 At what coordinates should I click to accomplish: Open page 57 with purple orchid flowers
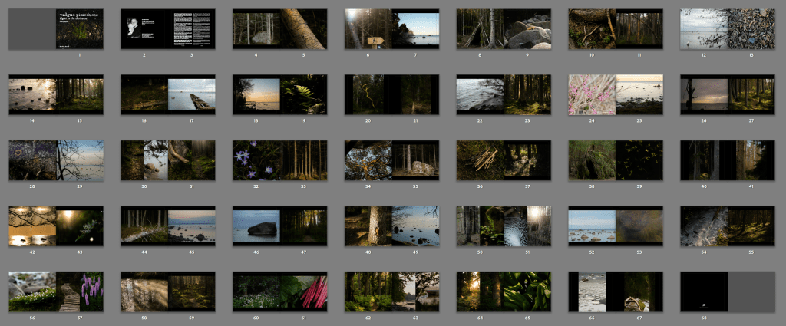point(91,291)
